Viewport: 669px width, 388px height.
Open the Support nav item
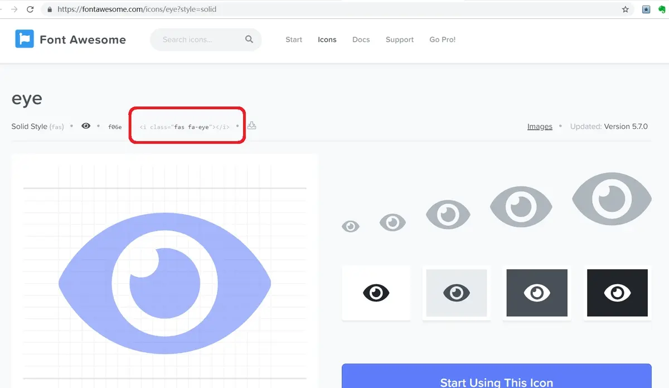pyautogui.click(x=400, y=40)
